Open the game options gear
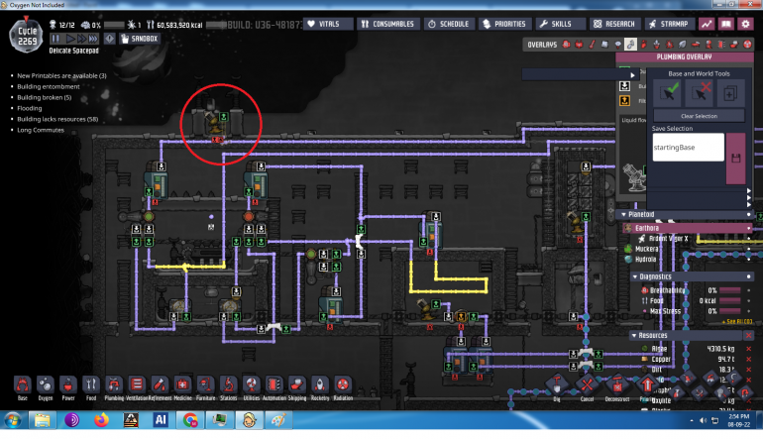This screenshot has width=763, height=439. click(745, 24)
